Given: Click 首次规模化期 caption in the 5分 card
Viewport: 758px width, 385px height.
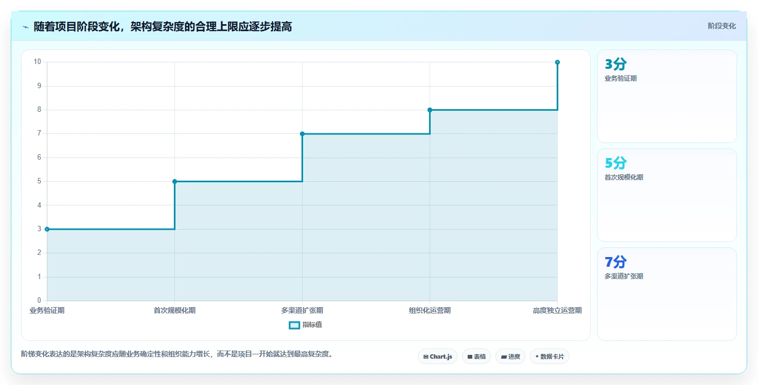Looking at the screenshot, I should pos(624,177).
